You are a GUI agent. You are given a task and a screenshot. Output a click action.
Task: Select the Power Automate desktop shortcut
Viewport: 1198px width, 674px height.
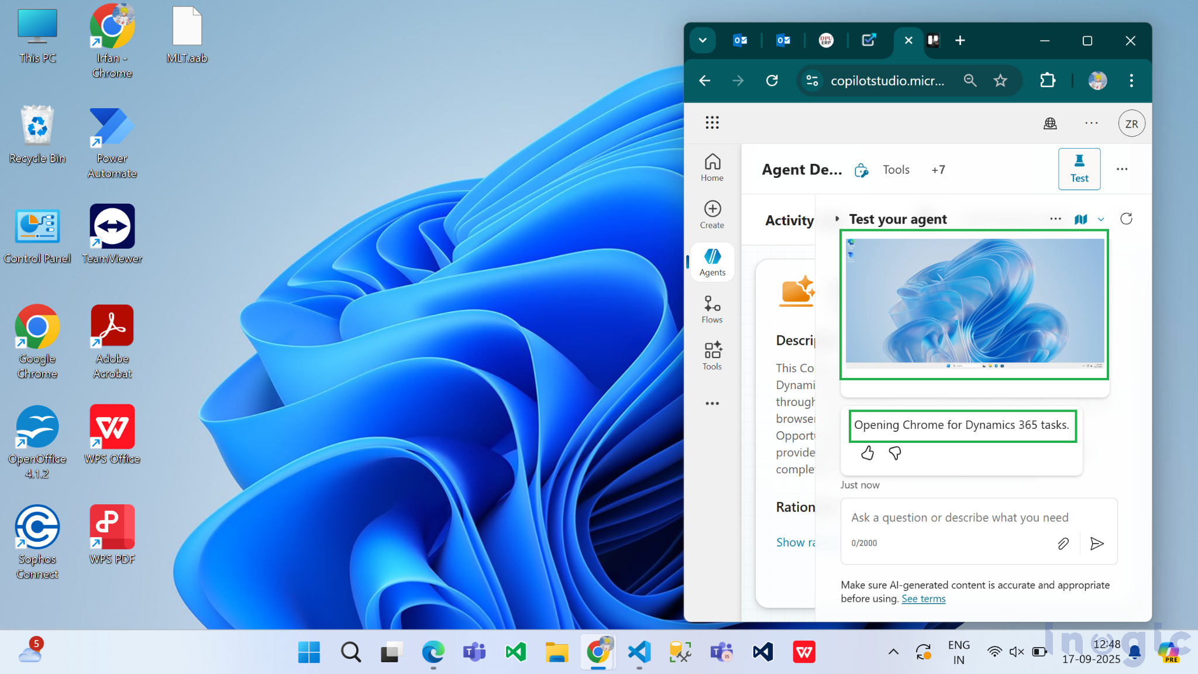point(112,142)
